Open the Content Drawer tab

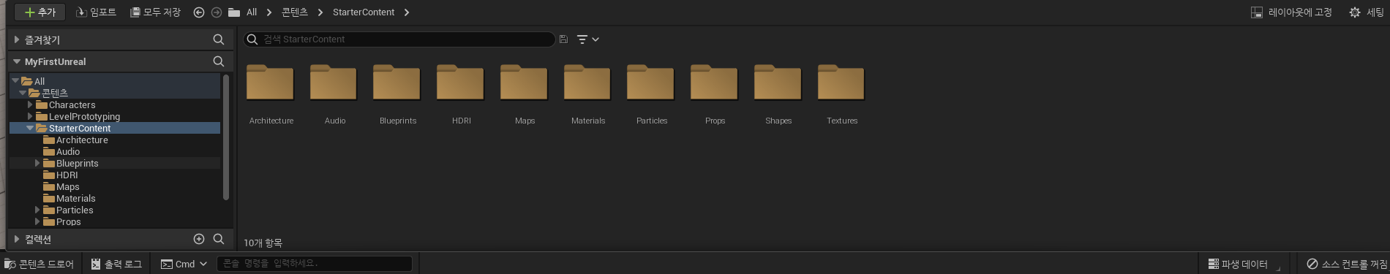pyautogui.click(x=40, y=264)
